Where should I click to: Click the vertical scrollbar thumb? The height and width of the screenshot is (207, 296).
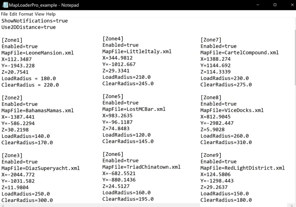pos(295,57)
